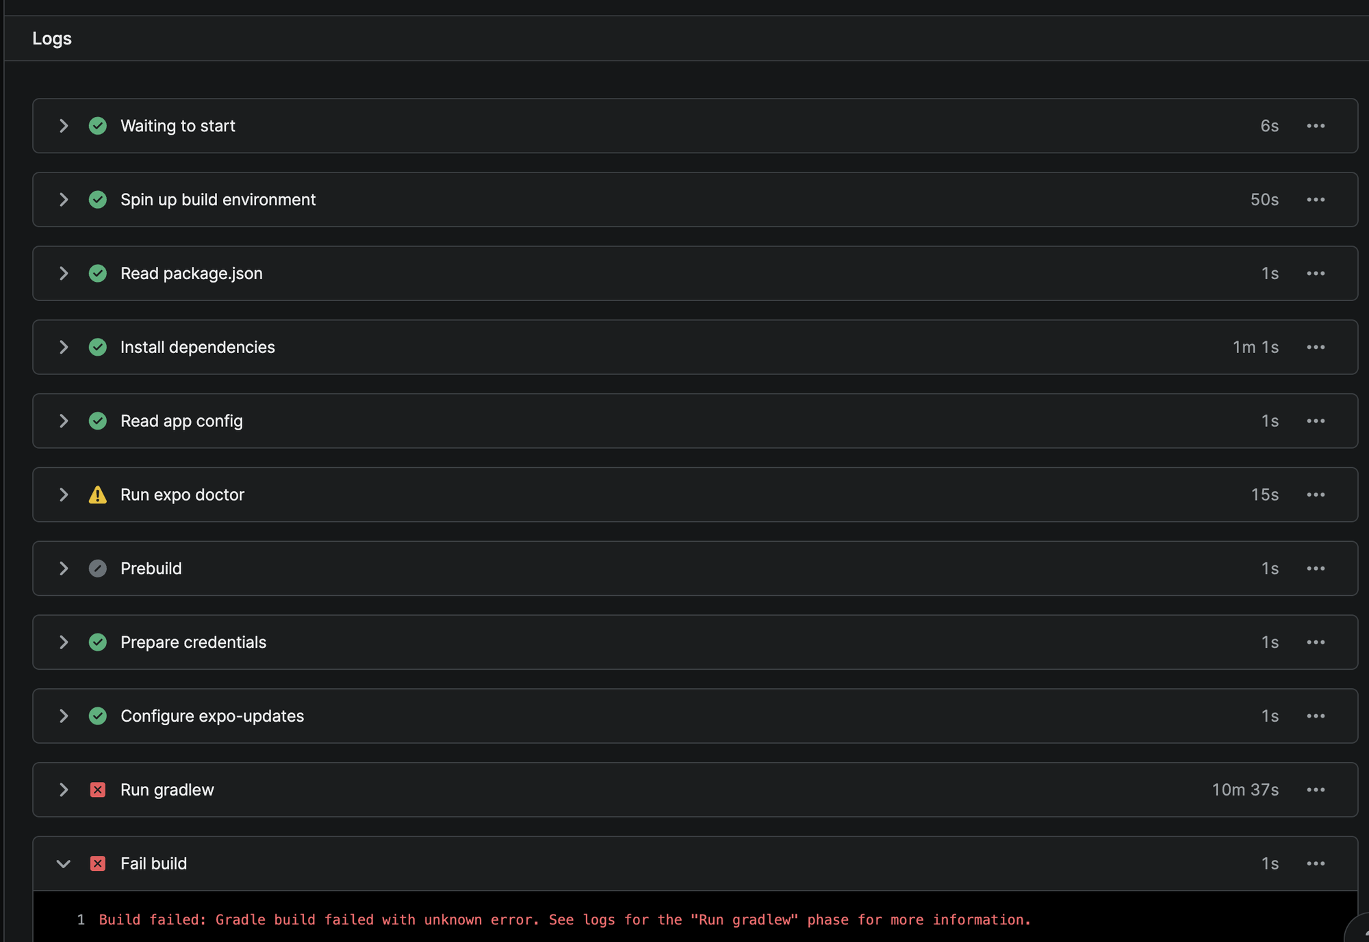The height and width of the screenshot is (942, 1369).
Task: Toggle expand arrow on 'Read app config'
Action: tap(64, 420)
